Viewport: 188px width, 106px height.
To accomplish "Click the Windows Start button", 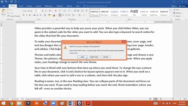I will [x=3, y=103].
